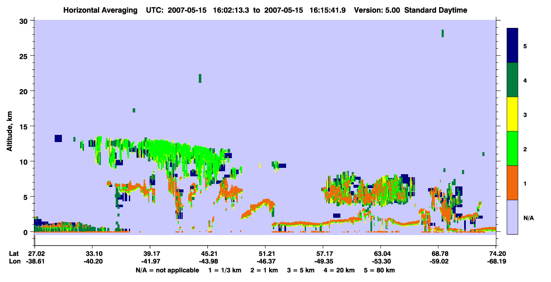Click the bright green level 2 legend swatch
The image size is (551, 282).
512,148
